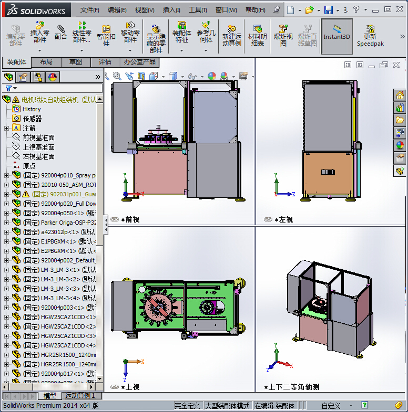Screen dimensions: 408x412
Task: Open Appearances color ball in task pane
Action: click(x=400, y=145)
